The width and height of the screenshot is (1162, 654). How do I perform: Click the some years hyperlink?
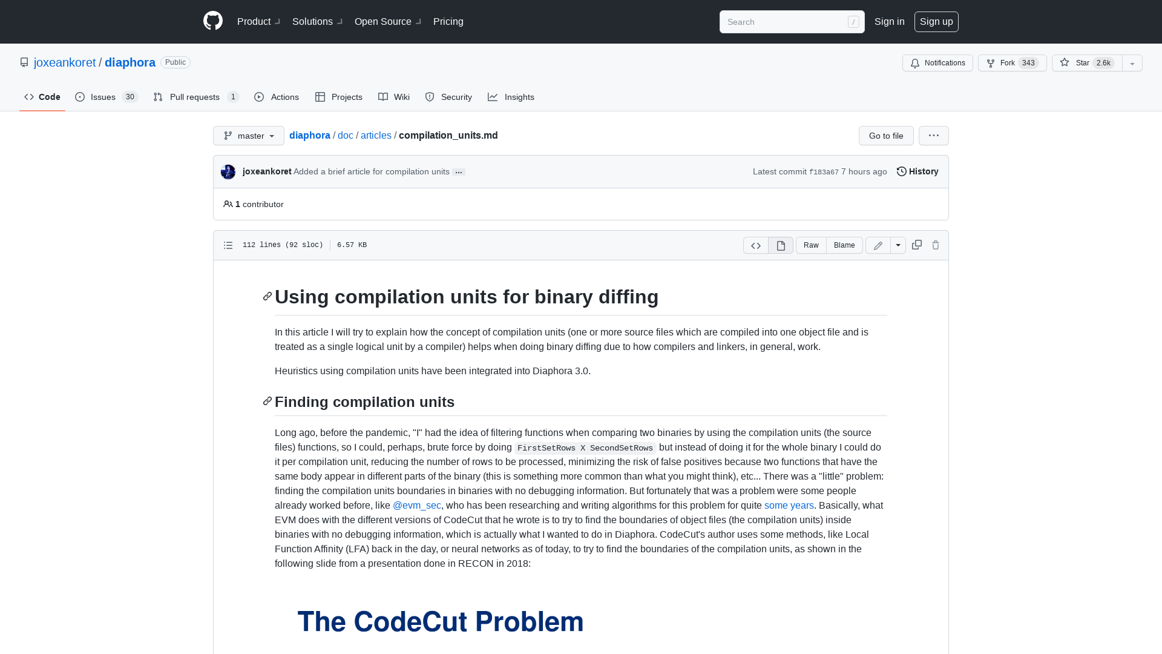coord(789,504)
